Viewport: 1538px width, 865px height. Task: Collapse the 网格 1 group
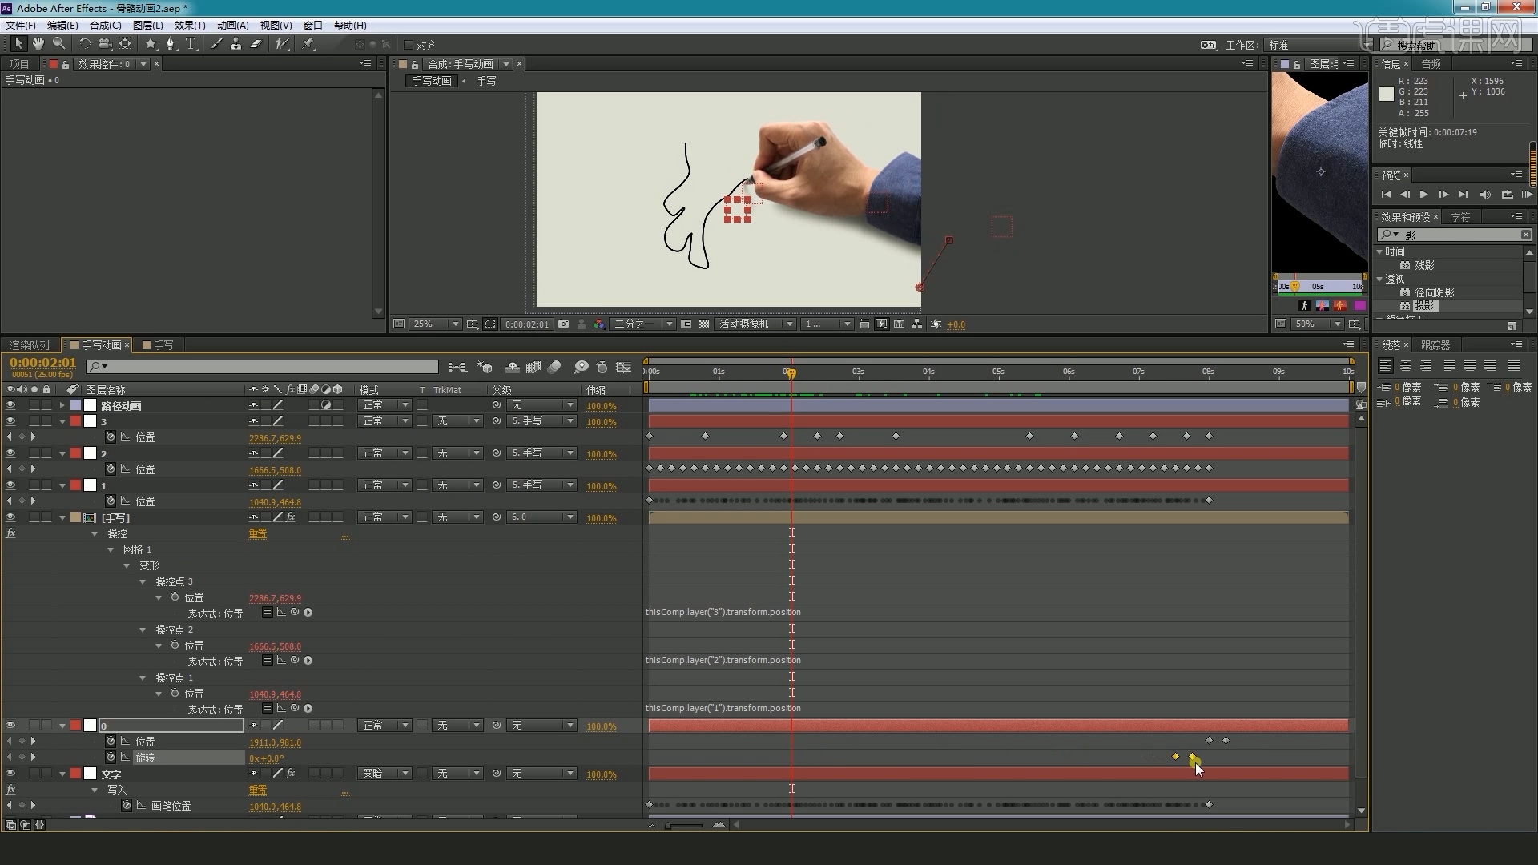(111, 549)
